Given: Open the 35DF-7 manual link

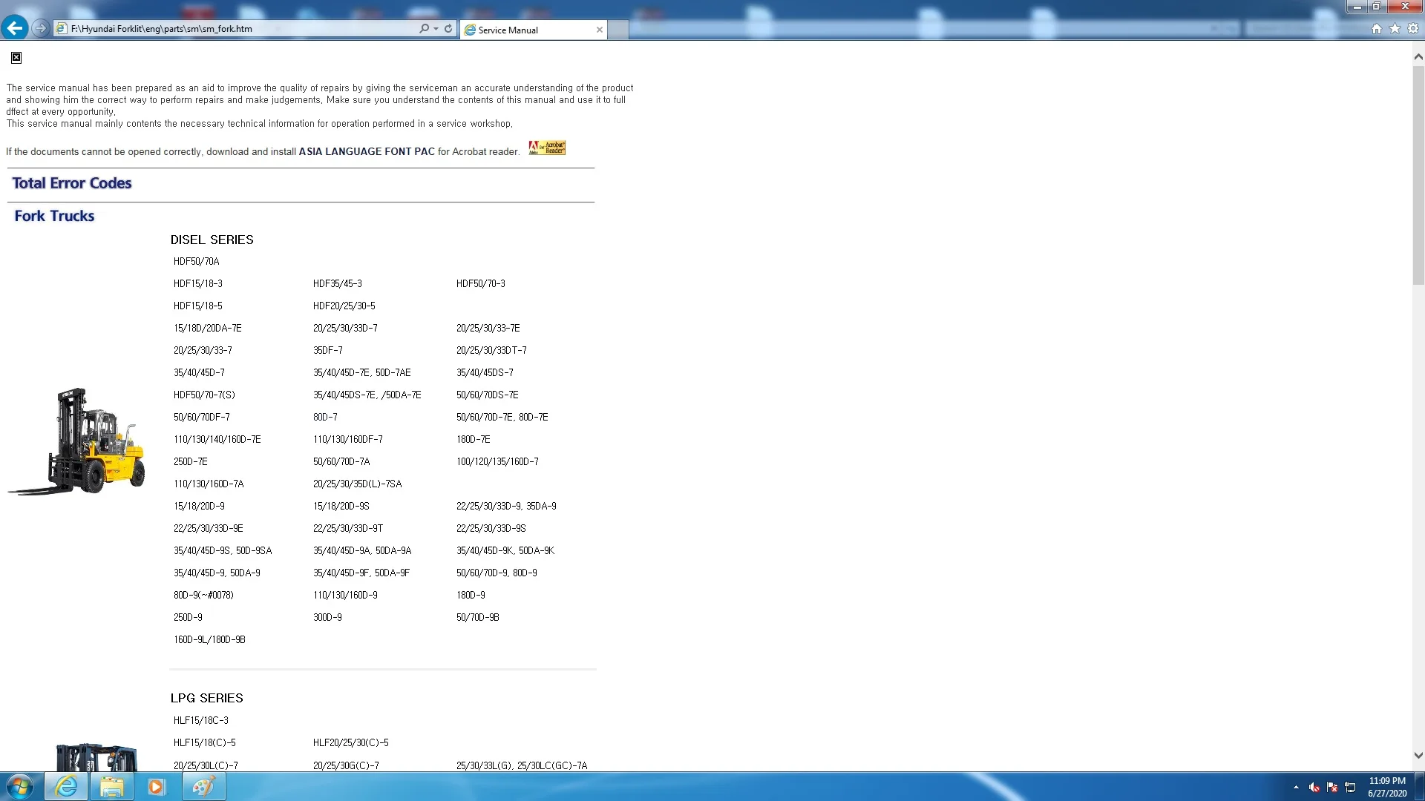Looking at the screenshot, I should [x=328, y=350].
